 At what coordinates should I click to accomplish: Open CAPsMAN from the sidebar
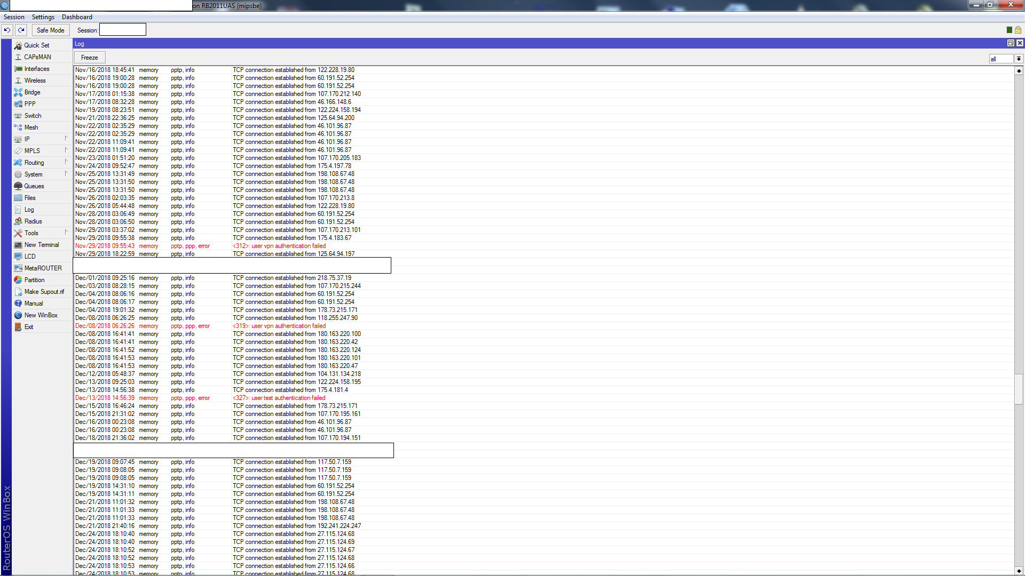[x=37, y=57]
